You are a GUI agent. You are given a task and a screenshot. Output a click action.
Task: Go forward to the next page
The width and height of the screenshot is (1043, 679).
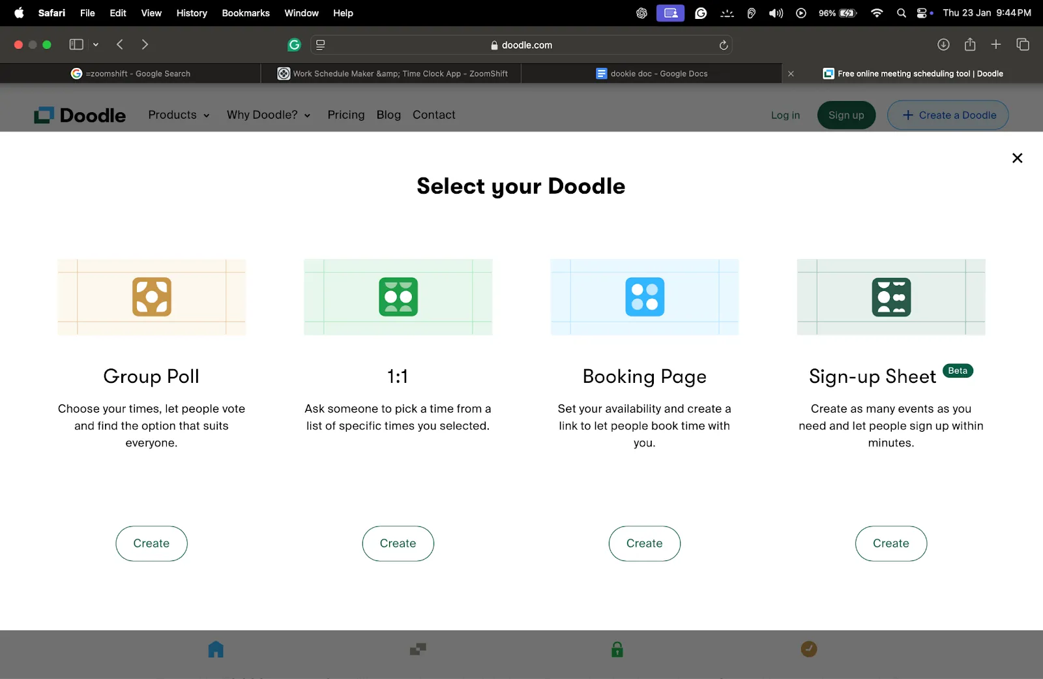(145, 44)
